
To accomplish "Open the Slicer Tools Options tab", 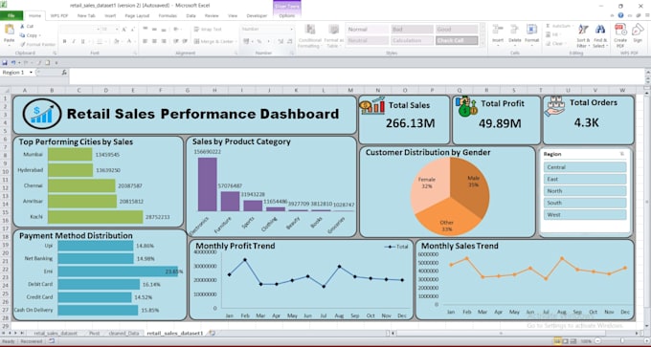I will pos(287,15).
